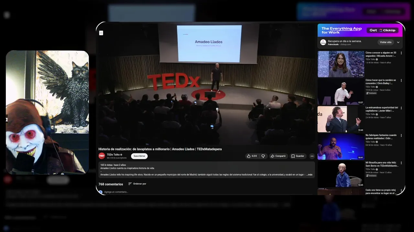414x232 pixels.
Task: Save the video with the Guardar button
Action: coord(298,156)
